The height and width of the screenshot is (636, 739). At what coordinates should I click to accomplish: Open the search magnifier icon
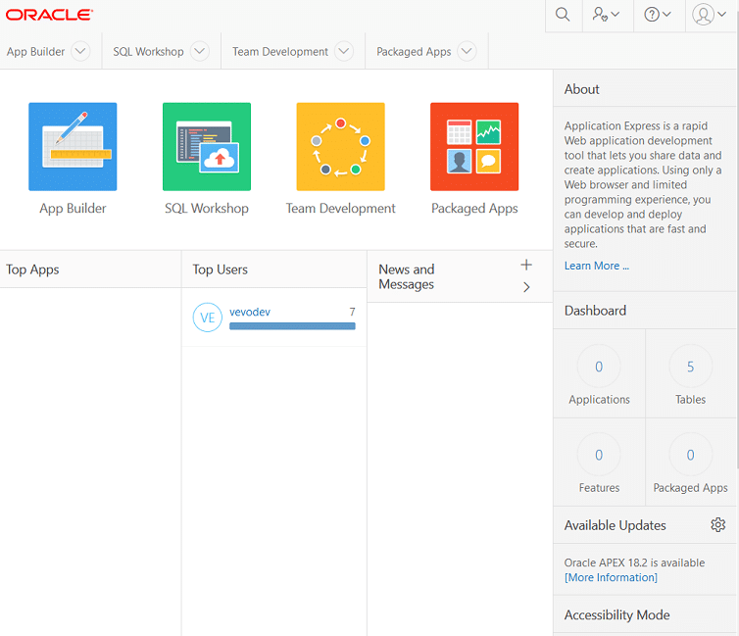563,15
